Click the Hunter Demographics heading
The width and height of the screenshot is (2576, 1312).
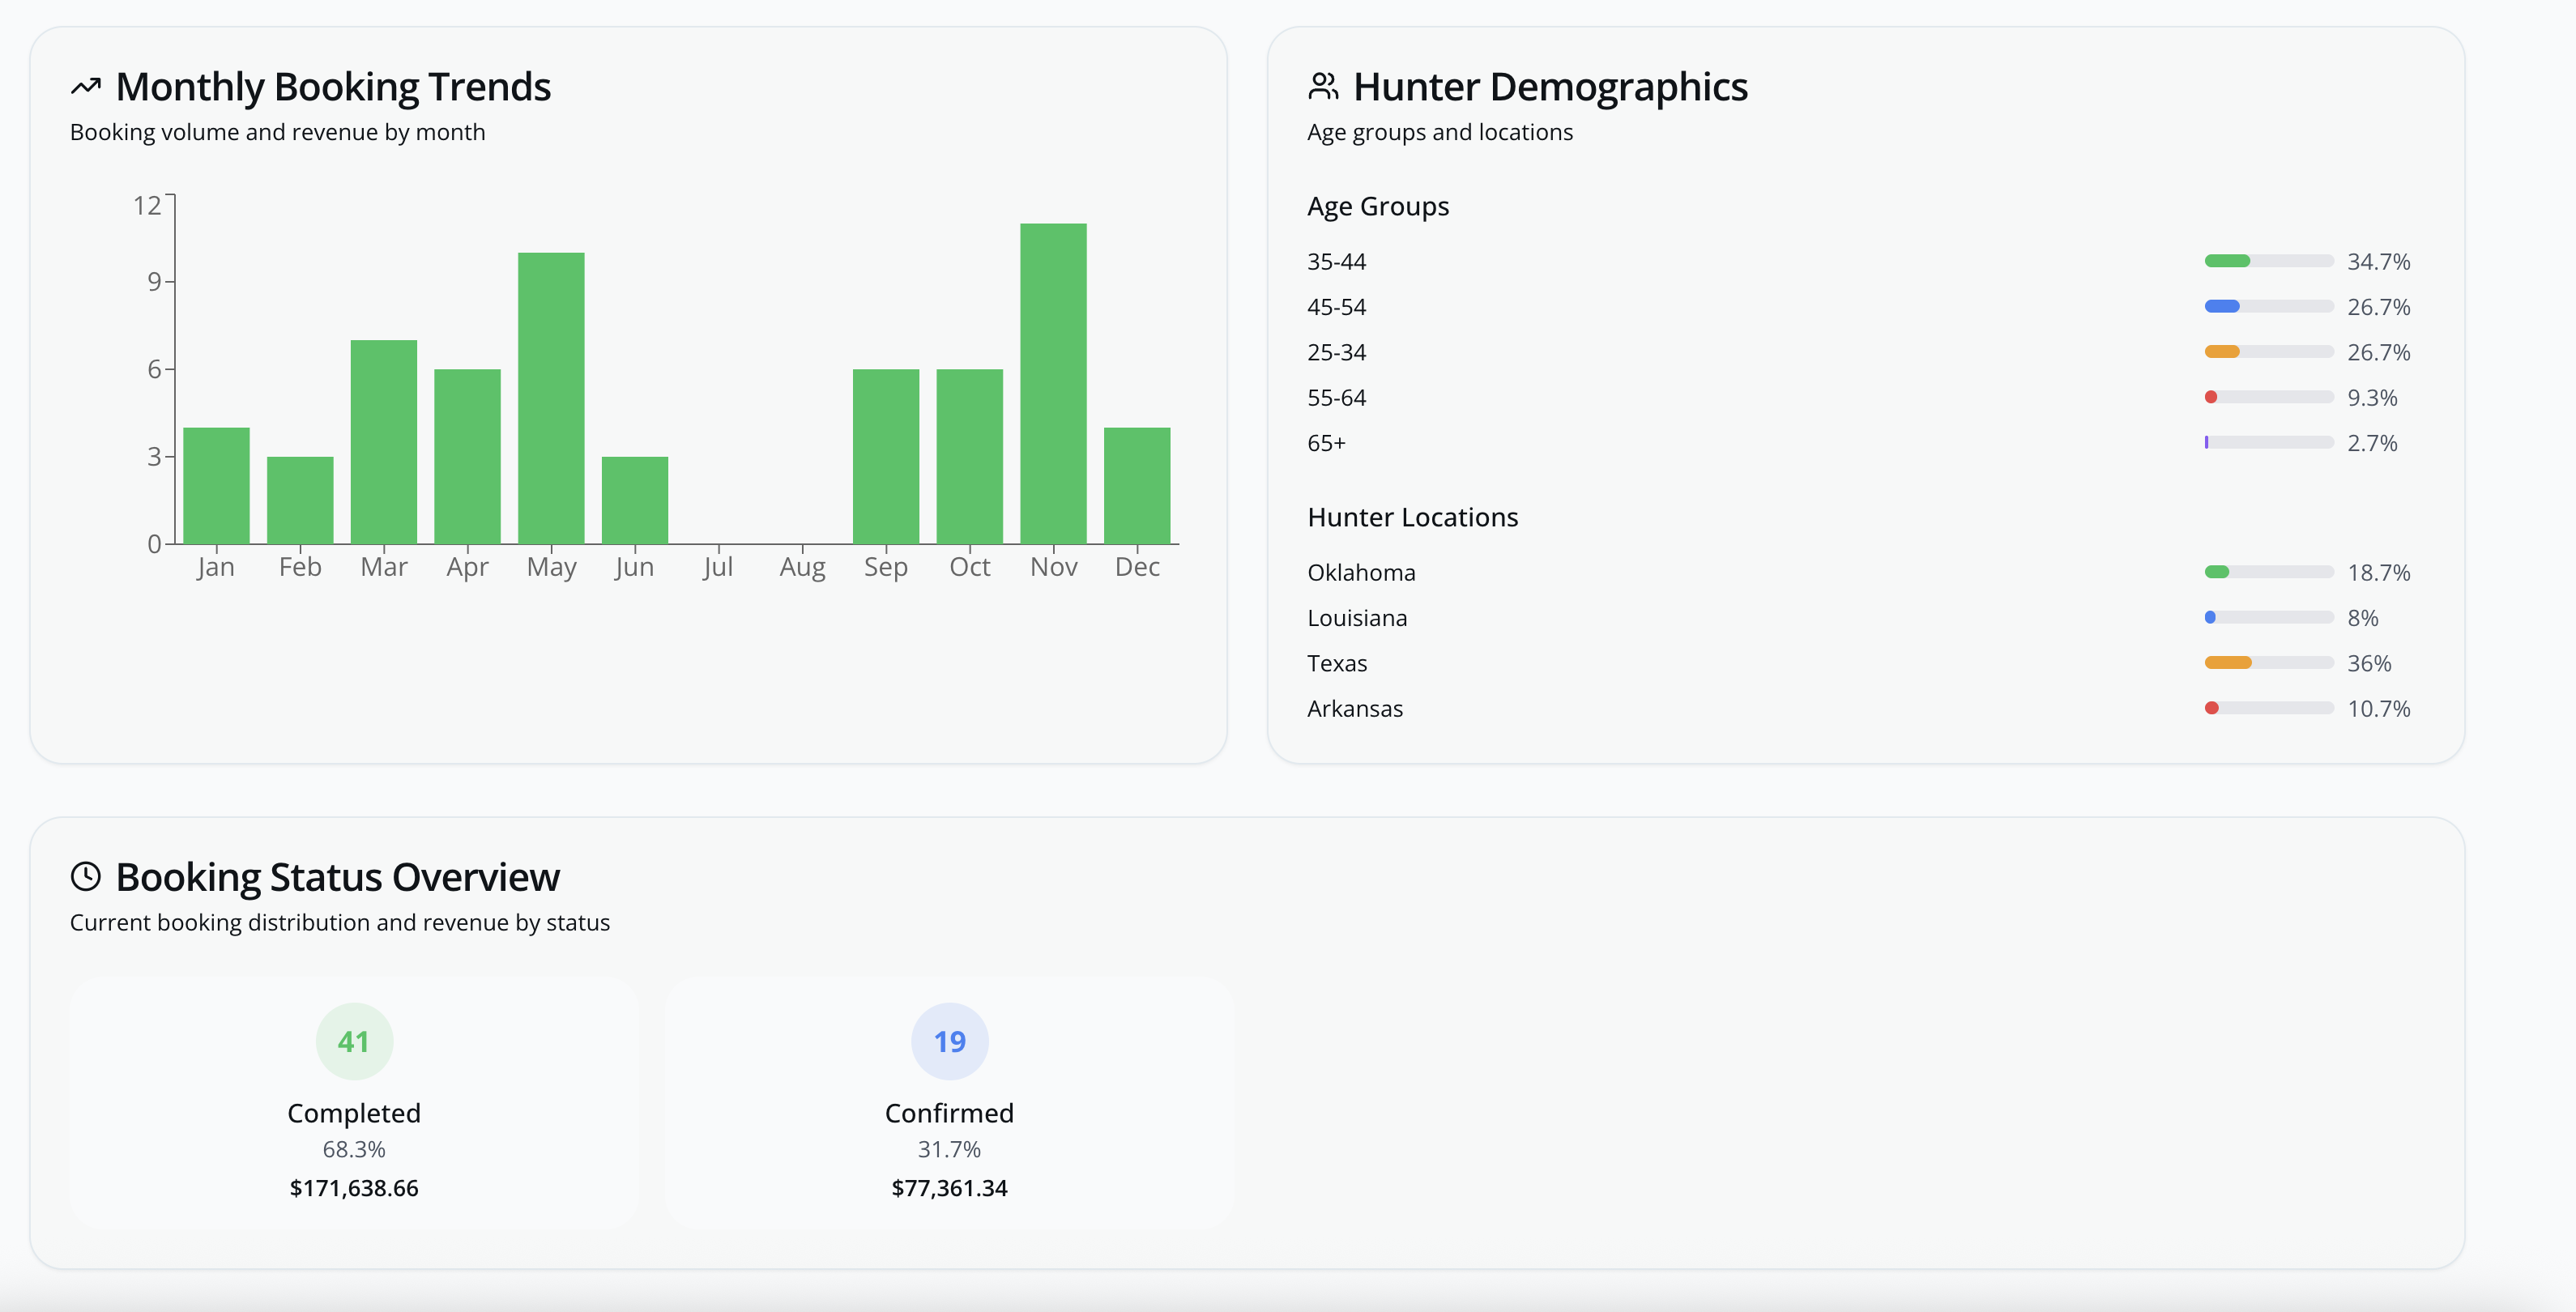coord(1550,87)
